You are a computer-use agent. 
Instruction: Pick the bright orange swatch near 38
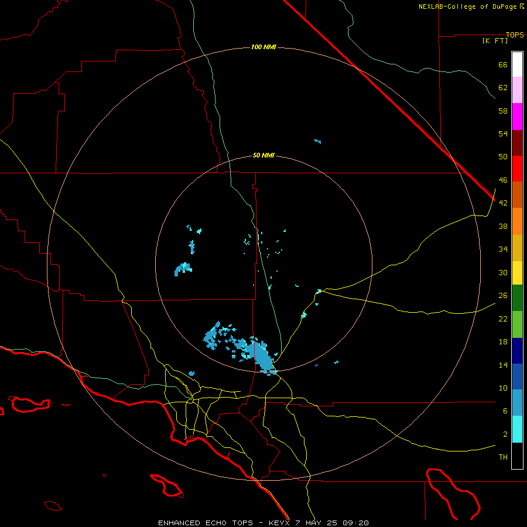point(517,221)
